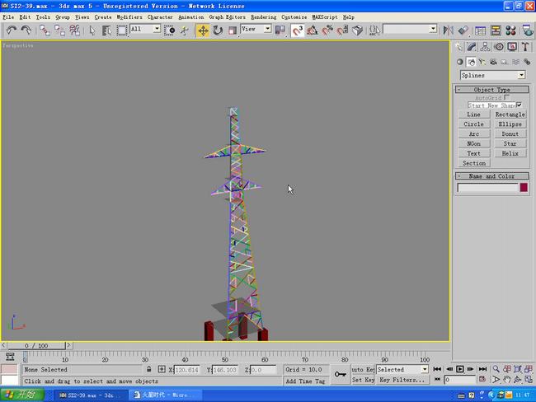This screenshot has height=402, width=536.
Task: Enable the AutoGrid checkbox
Action: pyautogui.click(x=507, y=97)
